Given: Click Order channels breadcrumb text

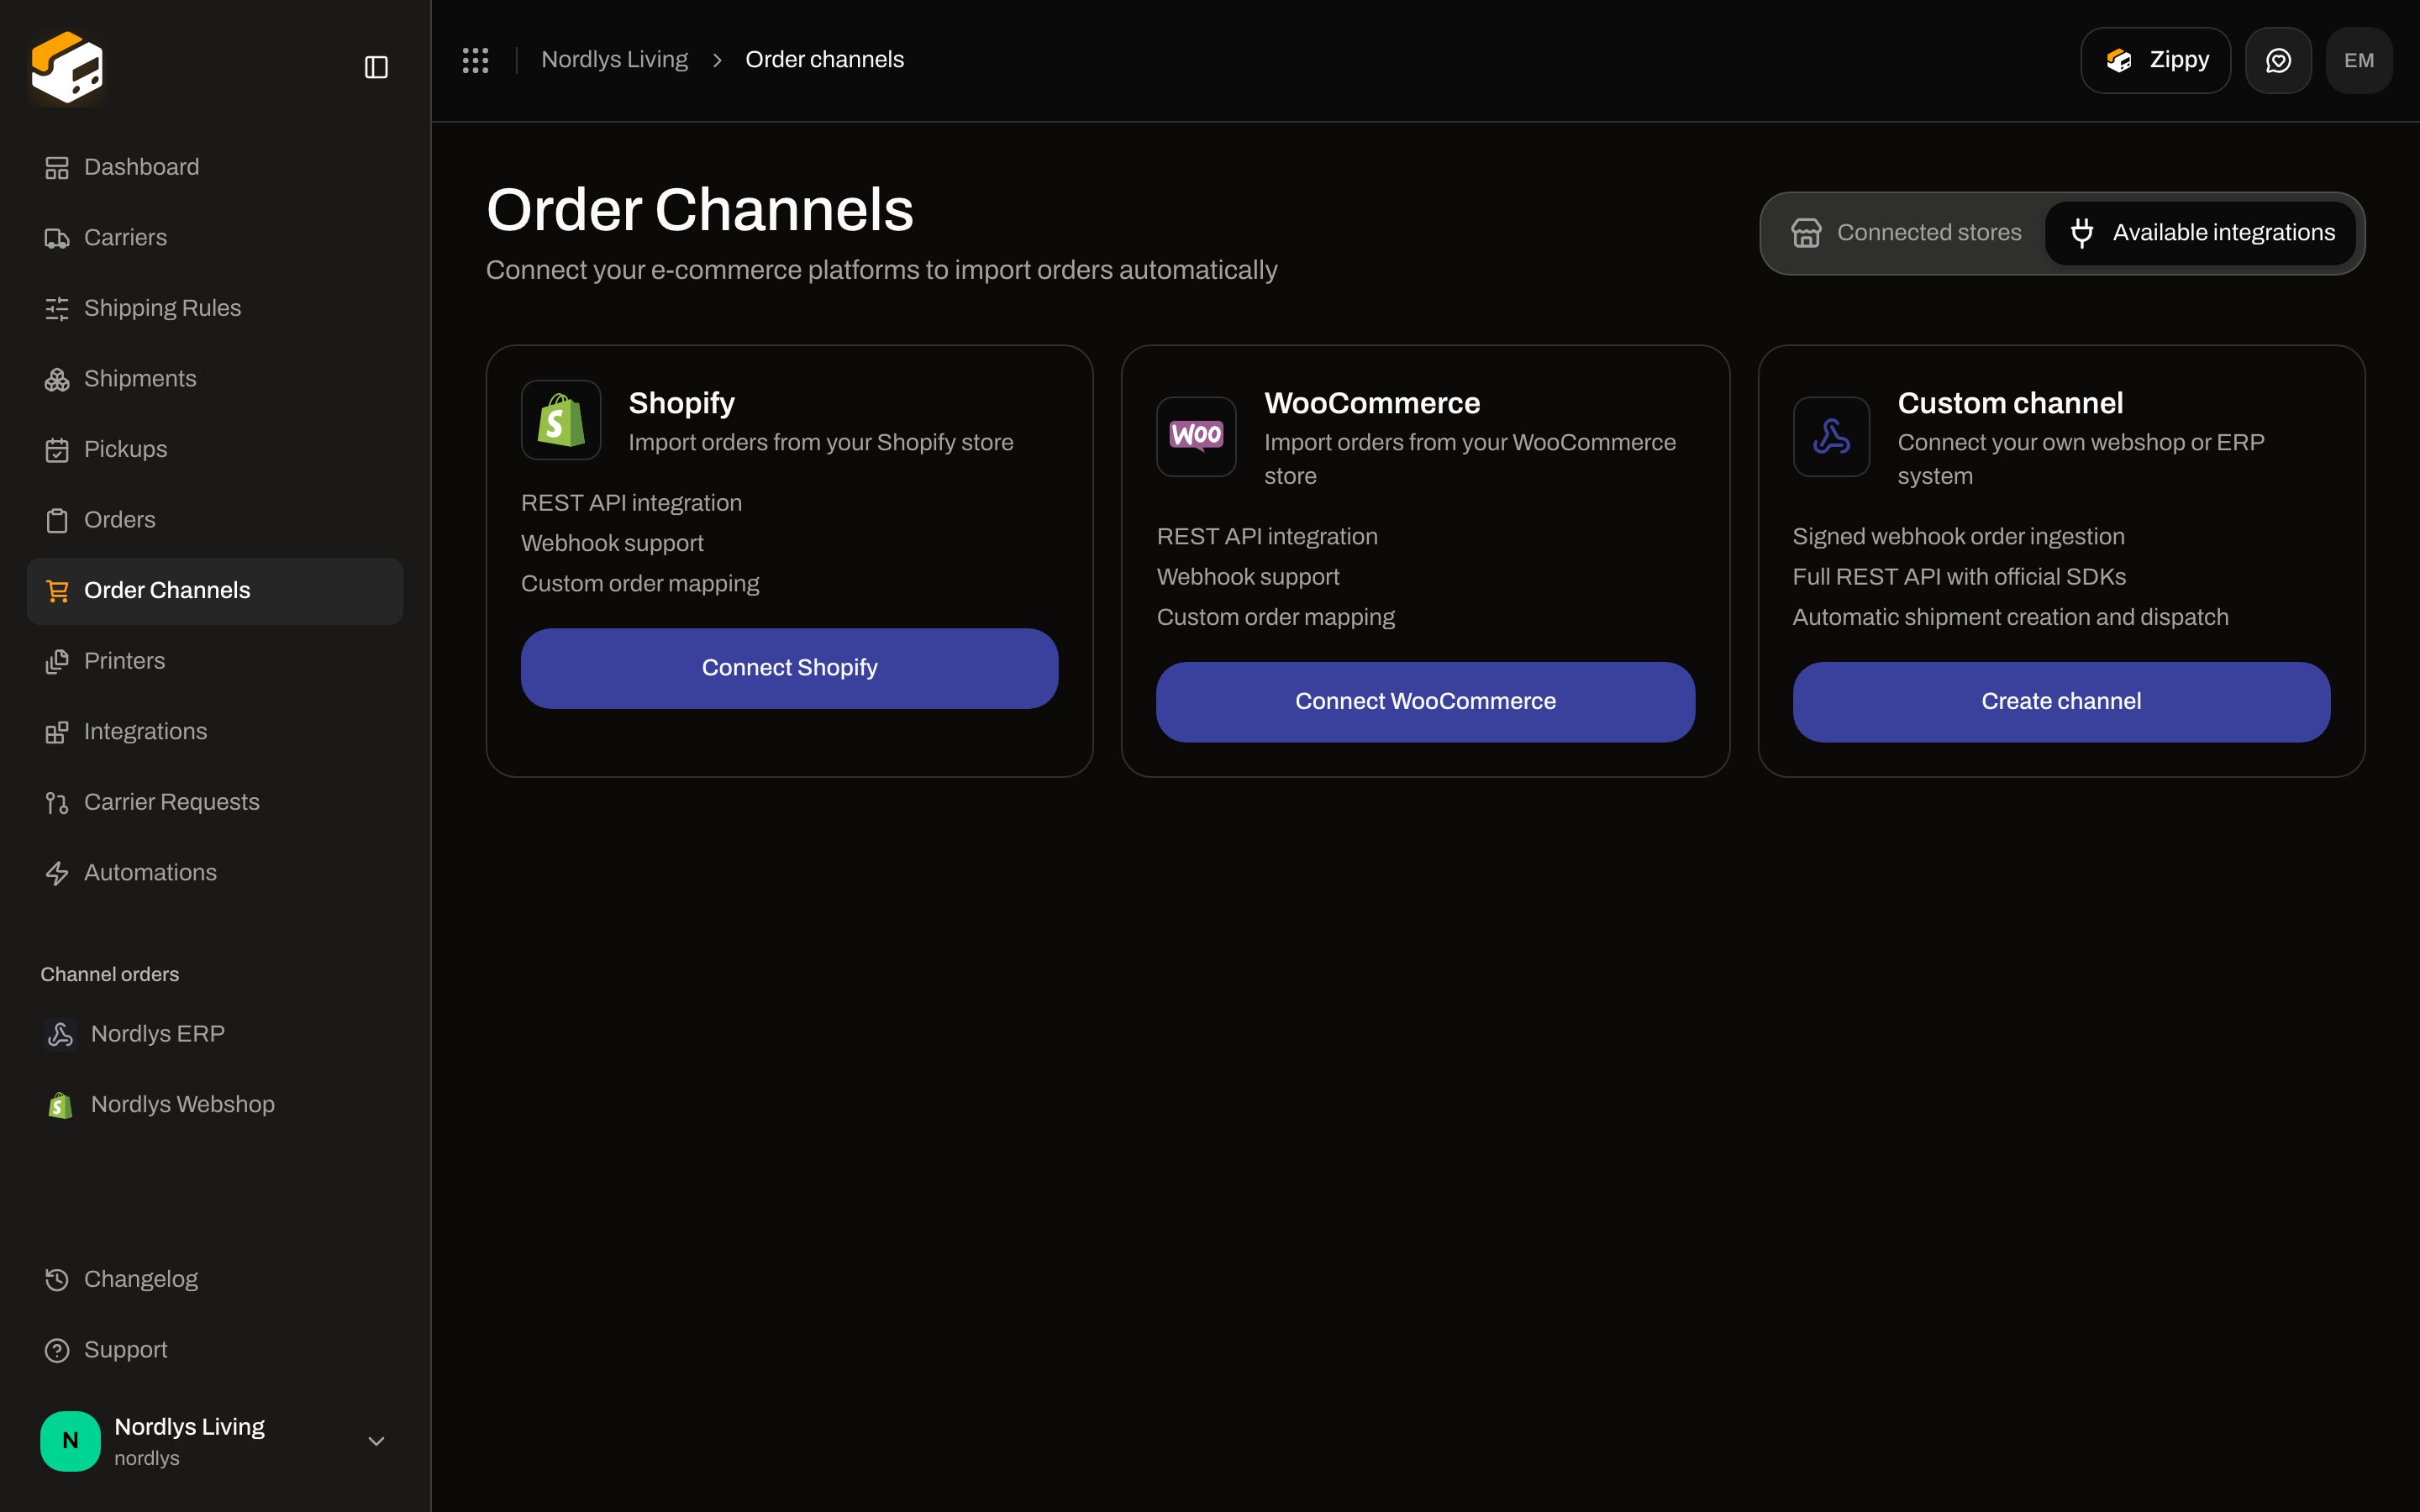Looking at the screenshot, I should (x=824, y=60).
